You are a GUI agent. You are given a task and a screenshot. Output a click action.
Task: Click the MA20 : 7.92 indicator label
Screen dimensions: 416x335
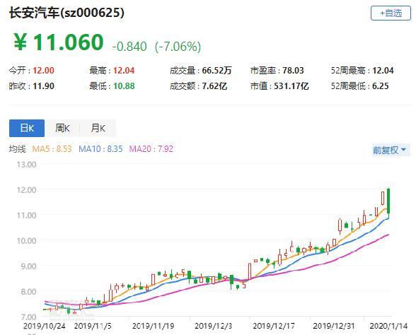pos(151,148)
